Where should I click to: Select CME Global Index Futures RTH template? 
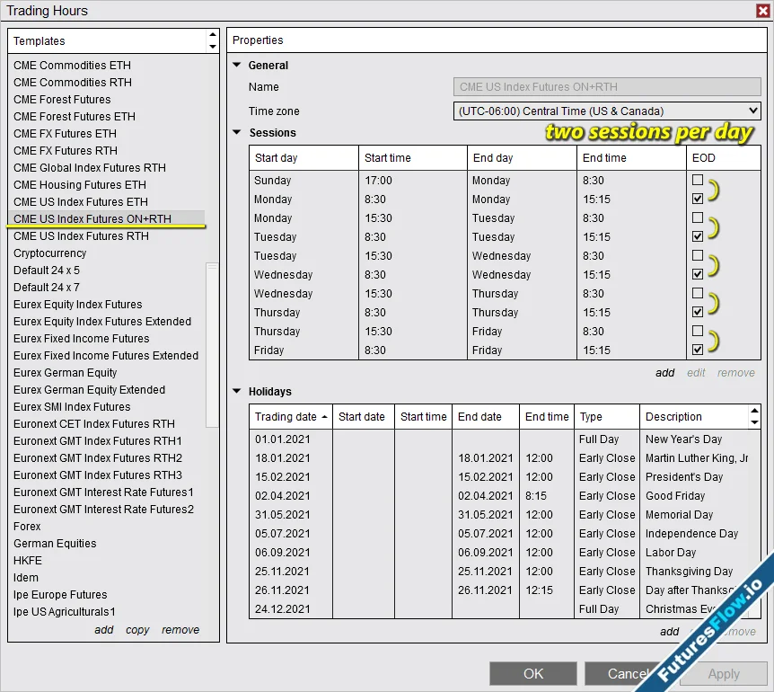[x=90, y=167]
